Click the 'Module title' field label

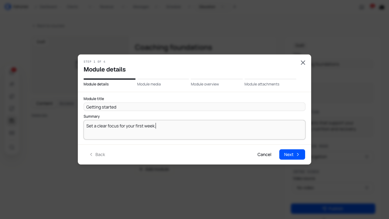(x=94, y=99)
